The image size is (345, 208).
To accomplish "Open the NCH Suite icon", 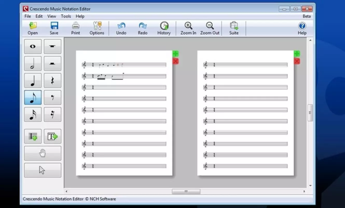I will pos(234,28).
